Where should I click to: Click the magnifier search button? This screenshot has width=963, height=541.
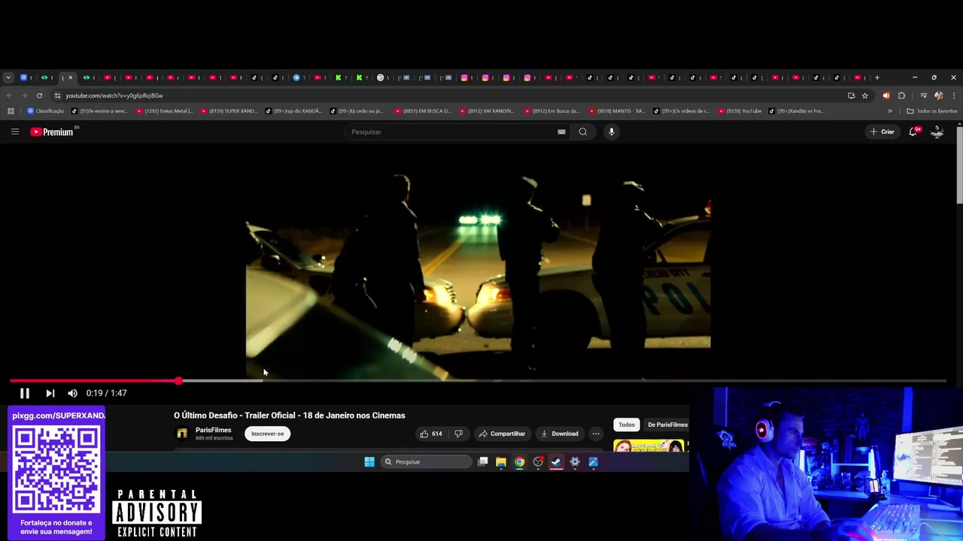click(583, 131)
